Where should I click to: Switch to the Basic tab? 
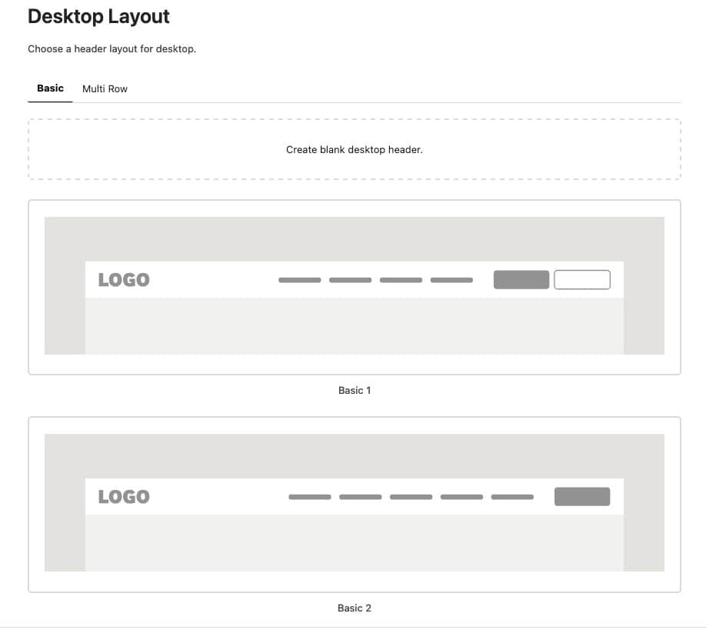50,88
